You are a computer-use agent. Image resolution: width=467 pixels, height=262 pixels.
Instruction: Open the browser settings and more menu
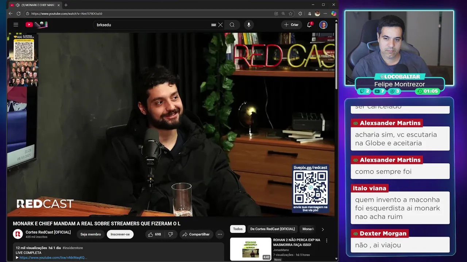(x=325, y=13)
